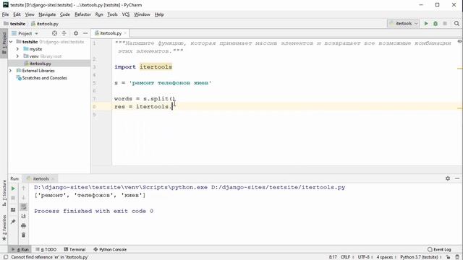Rerun itertools in Run panel
Screen dimensions: 463x260
(x=13, y=188)
